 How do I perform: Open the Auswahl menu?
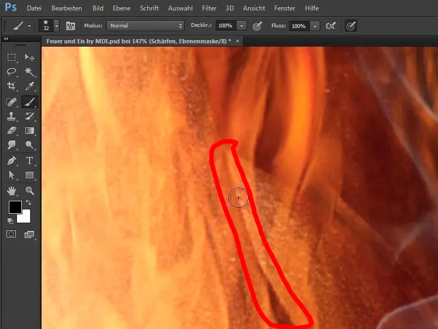coord(180,8)
